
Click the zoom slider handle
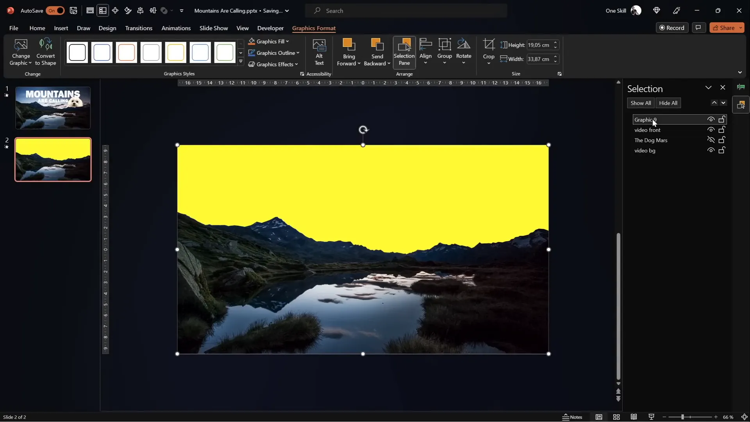(682, 417)
